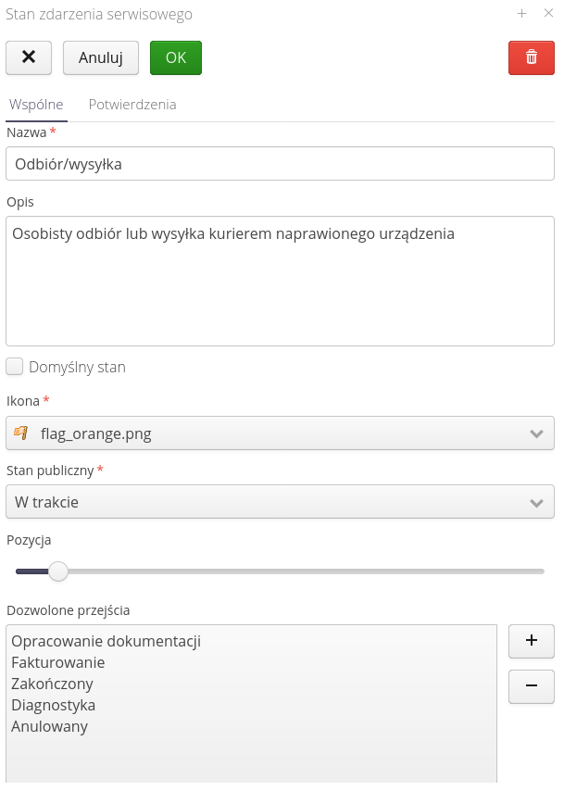Select Anulowany from the allowed transitions list
This screenshot has width=564, height=791.
[48, 726]
